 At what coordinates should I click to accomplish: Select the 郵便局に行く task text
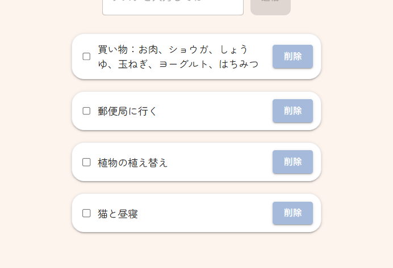(127, 111)
